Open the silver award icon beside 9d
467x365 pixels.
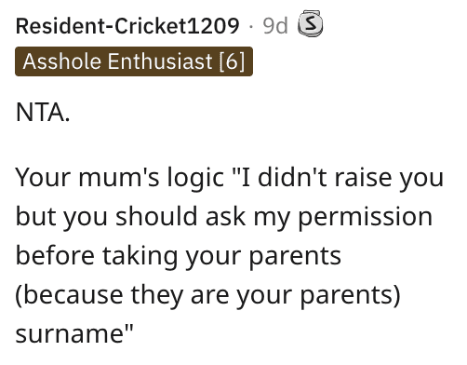(310, 23)
